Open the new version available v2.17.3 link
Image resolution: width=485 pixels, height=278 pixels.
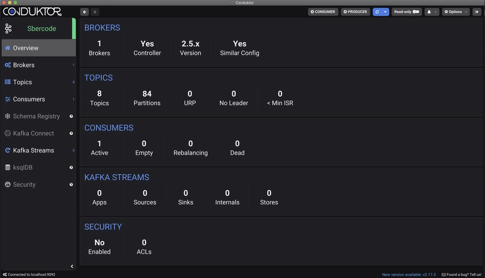(x=409, y=274)
